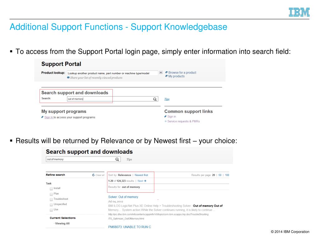Click the icon beside Browse for a product
Viewport: 319px width, 239px height.
(166, 72)
